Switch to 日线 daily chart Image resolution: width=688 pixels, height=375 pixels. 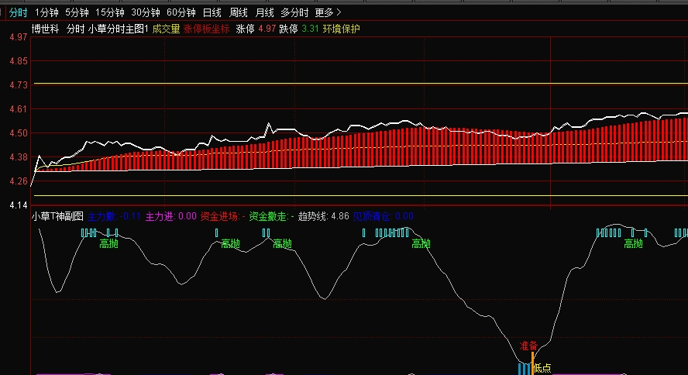coord(212,12)
